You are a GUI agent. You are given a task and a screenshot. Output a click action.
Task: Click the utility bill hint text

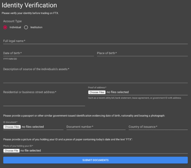(135, 98)
